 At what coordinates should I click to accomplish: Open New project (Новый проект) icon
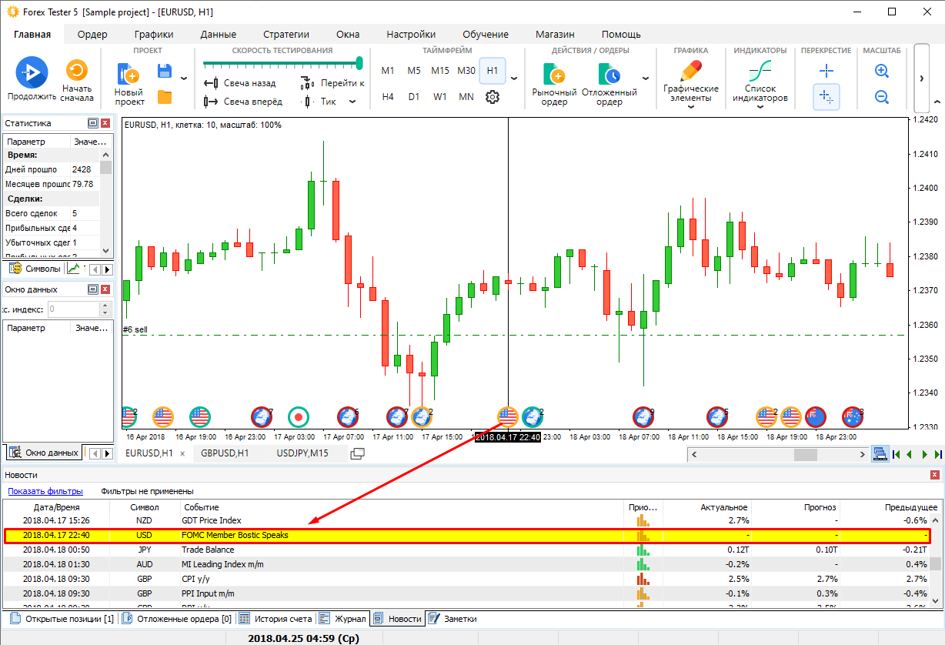pos(129,75)
